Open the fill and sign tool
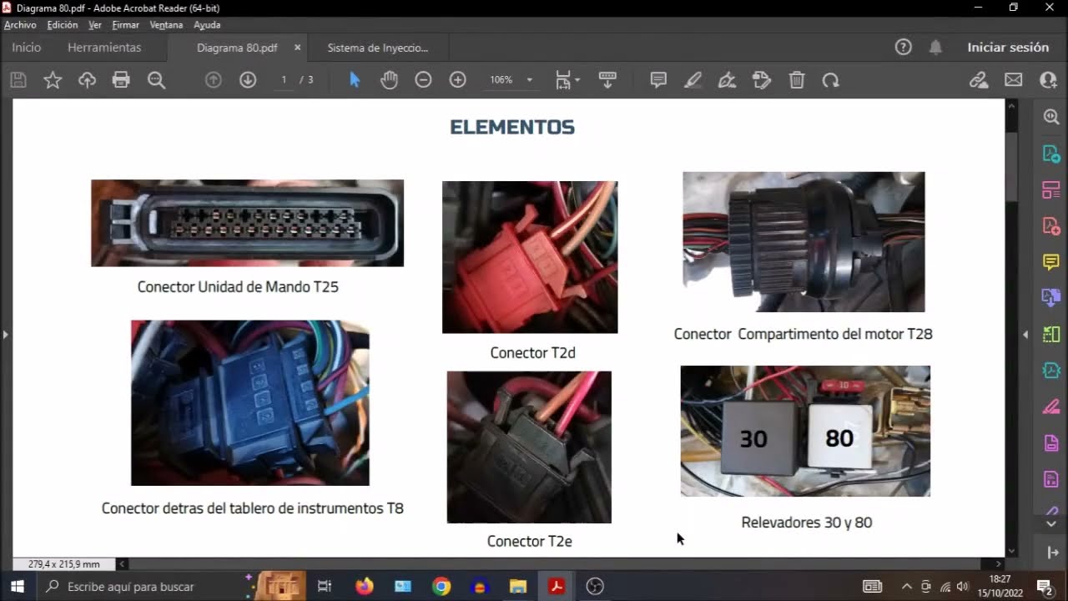This screenshot has height=601, width=1068. point(761,80)
